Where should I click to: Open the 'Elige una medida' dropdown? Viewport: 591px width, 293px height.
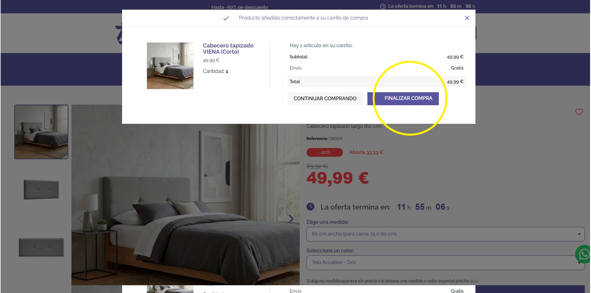pos(445,234)
